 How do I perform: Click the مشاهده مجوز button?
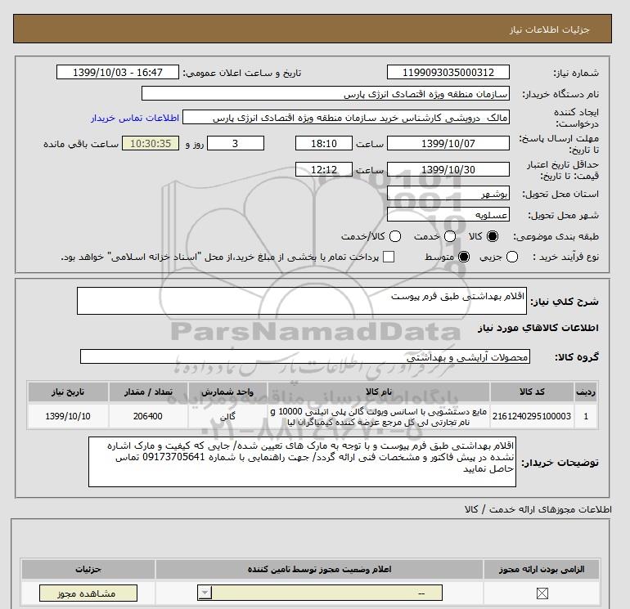[88, 593]
